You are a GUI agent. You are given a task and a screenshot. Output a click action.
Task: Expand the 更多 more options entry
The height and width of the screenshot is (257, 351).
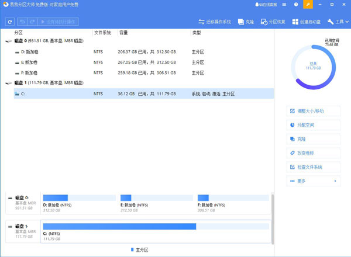[313, 181]
